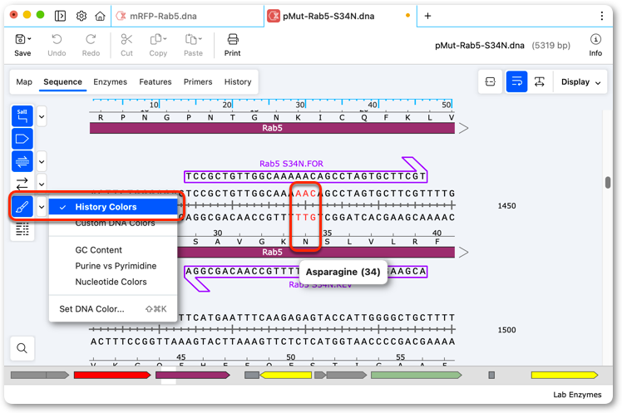Screen dimensions: 622x413
Task: Open Copy options dropdown arrow
Action: [x=165, y=39]
